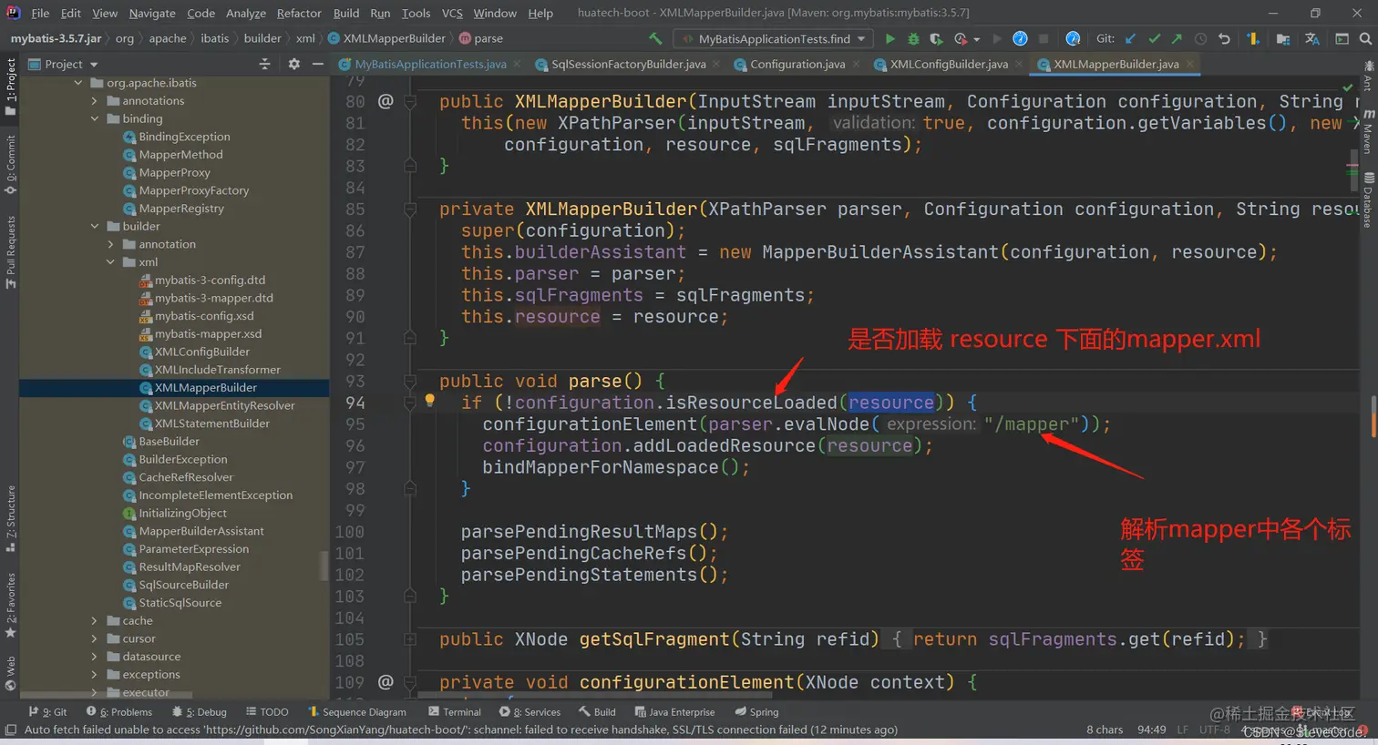Open the 9: Git tool window

pyautogui.click(x=48, y=712)
